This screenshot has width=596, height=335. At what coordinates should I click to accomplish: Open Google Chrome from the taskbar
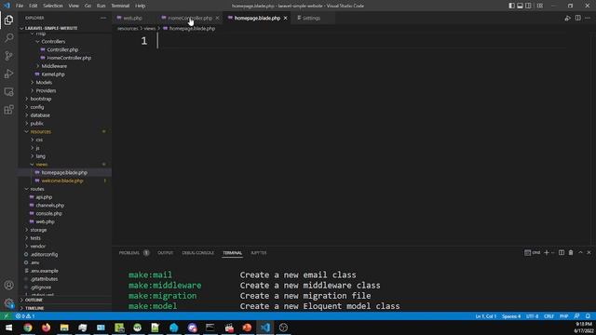pos(28,328)
